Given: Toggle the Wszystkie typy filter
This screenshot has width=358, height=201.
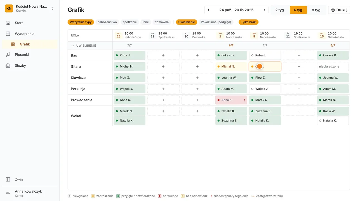Looking at the screenshot, I should pyautogui.click(x=81, y=22).
